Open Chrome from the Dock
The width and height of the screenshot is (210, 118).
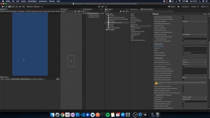point(62,115)
